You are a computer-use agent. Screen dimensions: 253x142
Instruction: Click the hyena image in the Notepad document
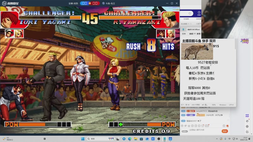(x=197, y=51)
